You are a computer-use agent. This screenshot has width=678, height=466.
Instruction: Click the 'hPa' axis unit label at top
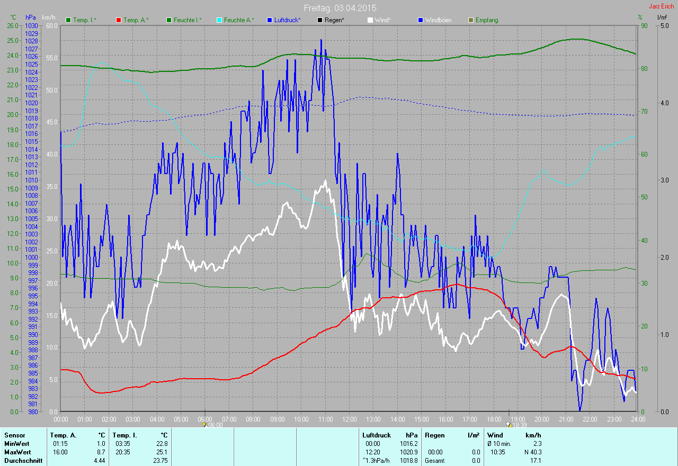31,17
